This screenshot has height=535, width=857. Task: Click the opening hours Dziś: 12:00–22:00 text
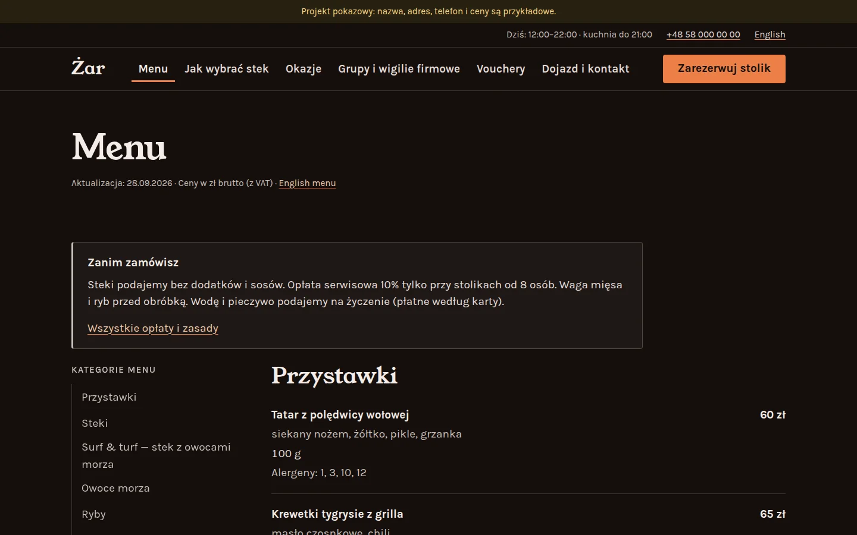pos(542,34)
